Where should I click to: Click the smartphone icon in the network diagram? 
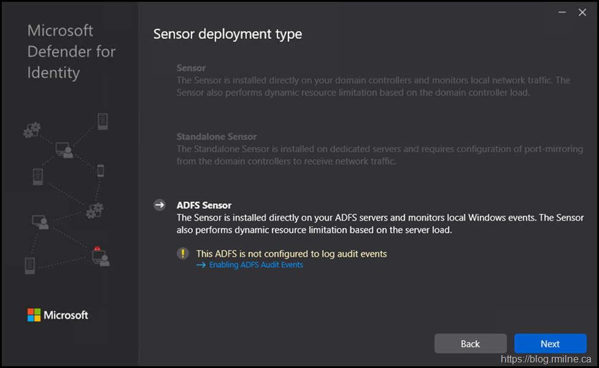click(101, 171)
